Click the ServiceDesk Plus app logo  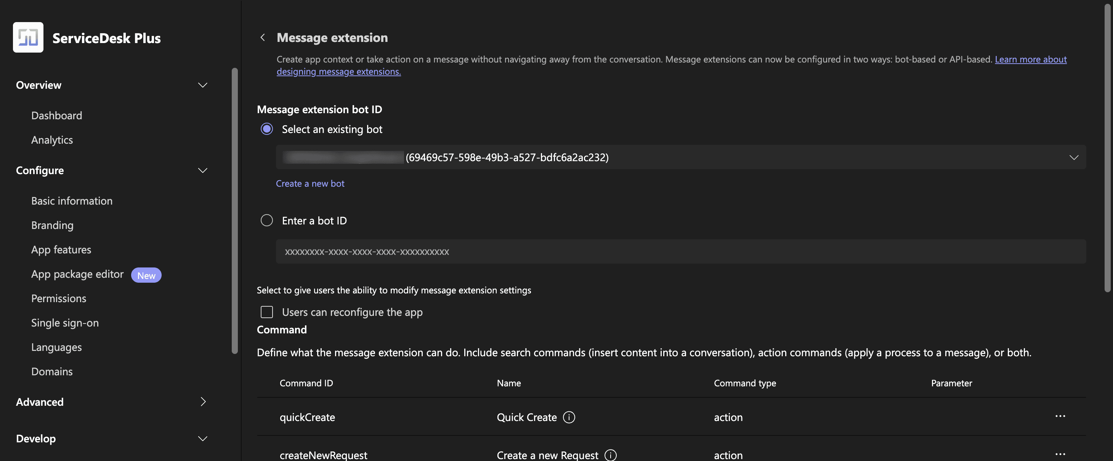28,38
